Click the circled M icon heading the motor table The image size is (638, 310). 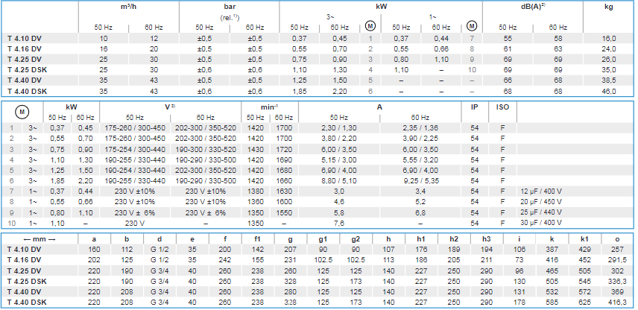coord(22,111)
